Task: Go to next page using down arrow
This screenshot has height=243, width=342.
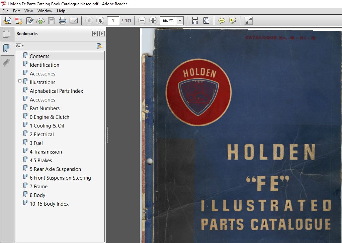Action: (x=100, y=21)
